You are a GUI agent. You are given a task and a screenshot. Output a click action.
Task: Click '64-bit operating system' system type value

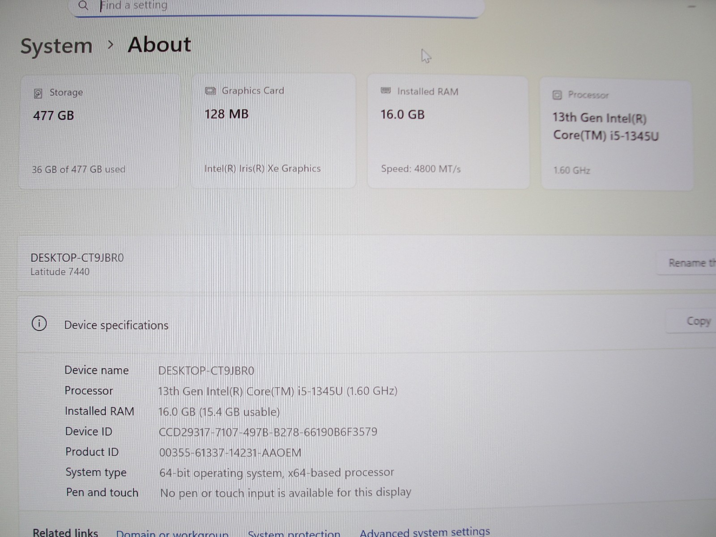pos(277,473)
